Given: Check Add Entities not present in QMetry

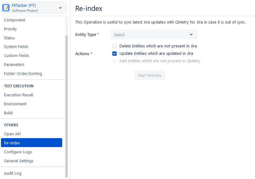Looking at the screenshot, I should tap(115, 61).
